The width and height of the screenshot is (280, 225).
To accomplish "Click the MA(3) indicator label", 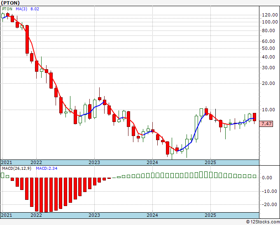I will pos(21,9).
